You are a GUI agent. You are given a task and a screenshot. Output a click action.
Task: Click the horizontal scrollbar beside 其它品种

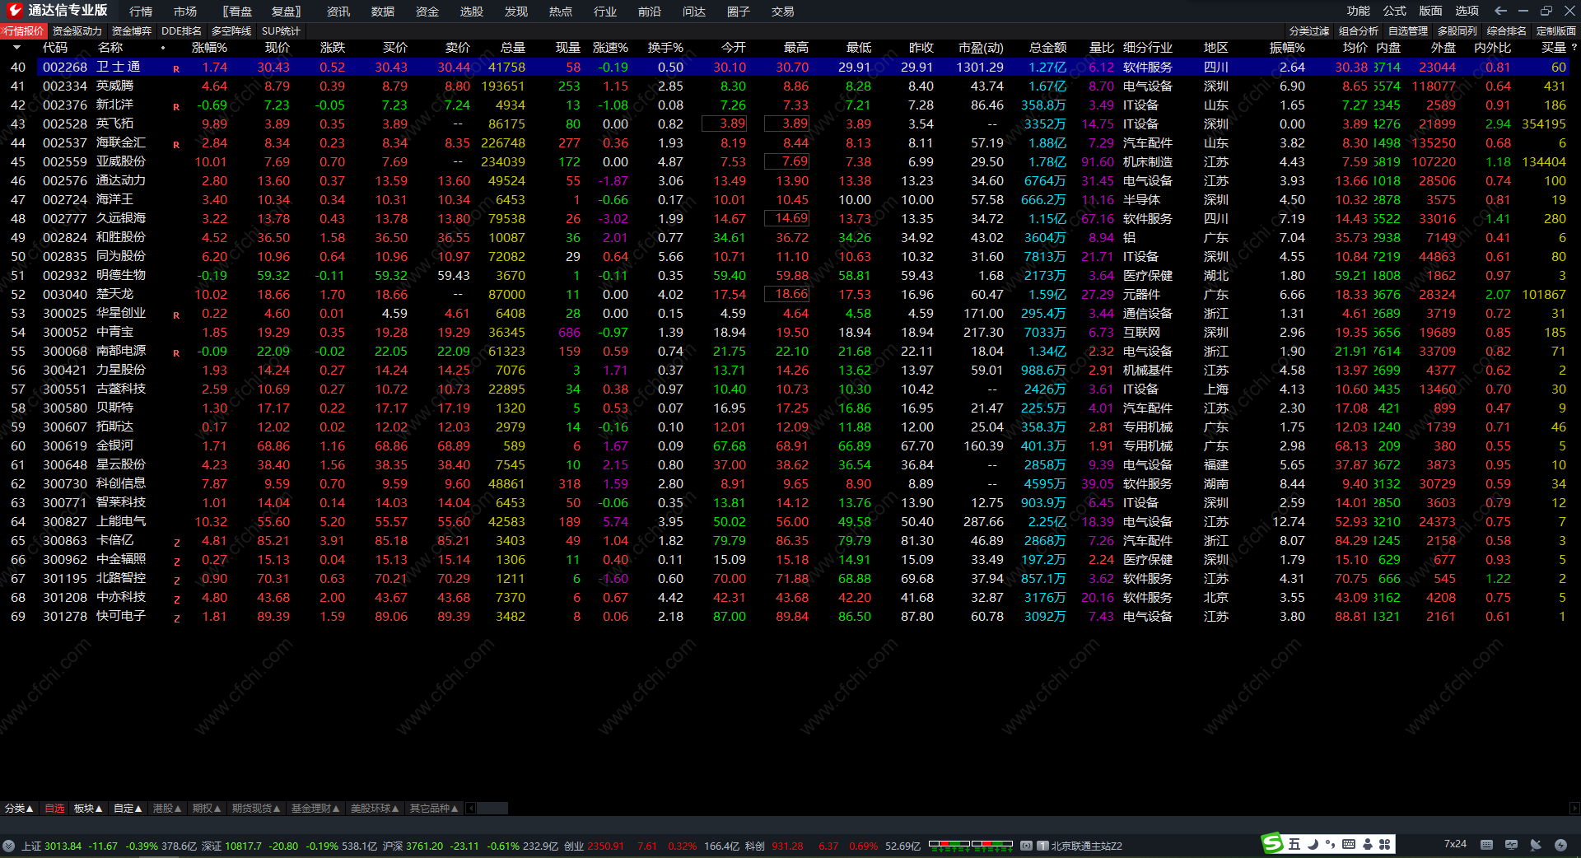[x=492, y=809]
